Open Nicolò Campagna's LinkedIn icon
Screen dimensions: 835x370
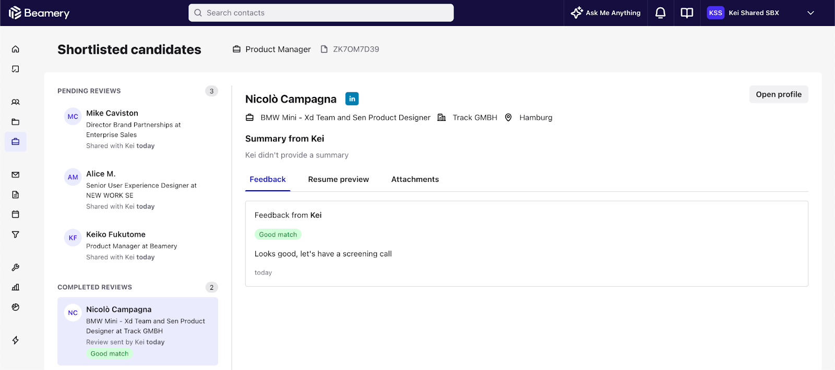352,98
